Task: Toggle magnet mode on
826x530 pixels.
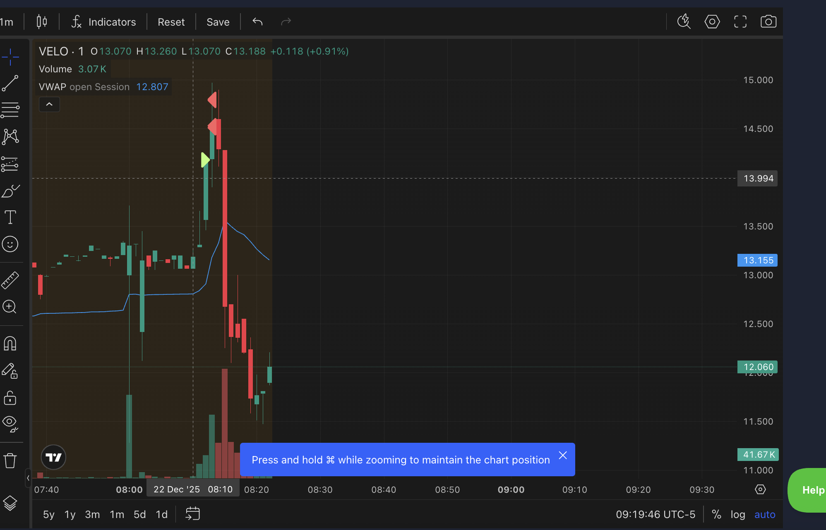Action: coord(10,344)
